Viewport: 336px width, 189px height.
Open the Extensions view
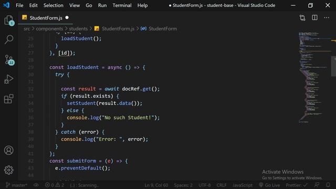pos(9,99)
